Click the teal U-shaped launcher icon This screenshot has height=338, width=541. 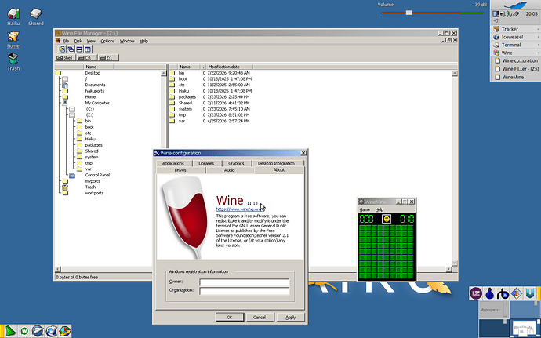pos(530,293)
